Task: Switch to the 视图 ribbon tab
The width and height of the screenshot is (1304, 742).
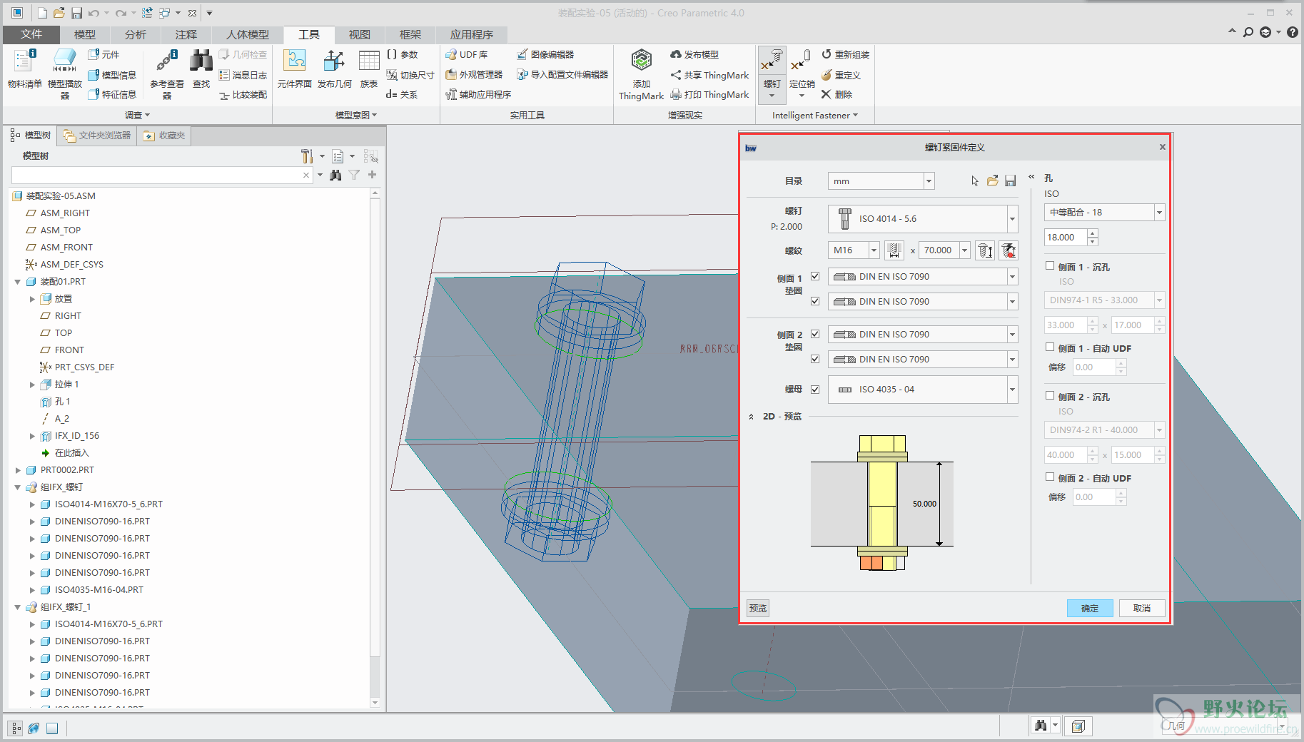Action: [x=359, y=34]
